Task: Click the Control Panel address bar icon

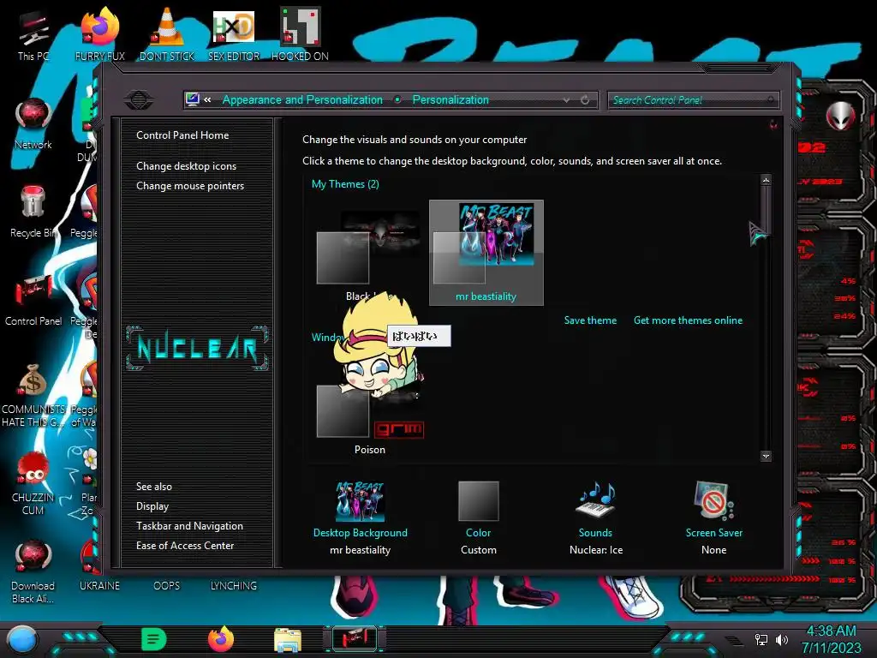Action: [x=193, y=99]
